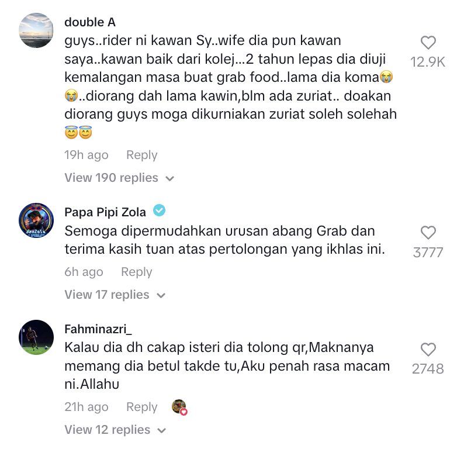Click Papa Pipi Zola's verified badge
This screenshot has width=464, height=449.
pyautogui.click(x=159, y=210)
